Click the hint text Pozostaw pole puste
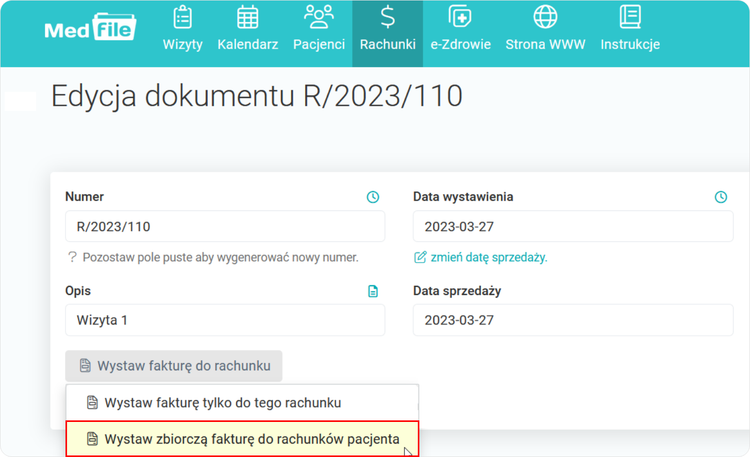This screenshot has height=457, width=750. coord(220,257)
